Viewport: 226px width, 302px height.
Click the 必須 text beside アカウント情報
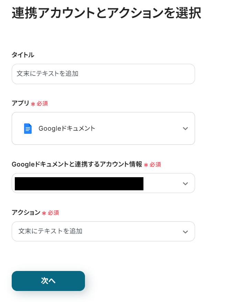coord(155,165)
